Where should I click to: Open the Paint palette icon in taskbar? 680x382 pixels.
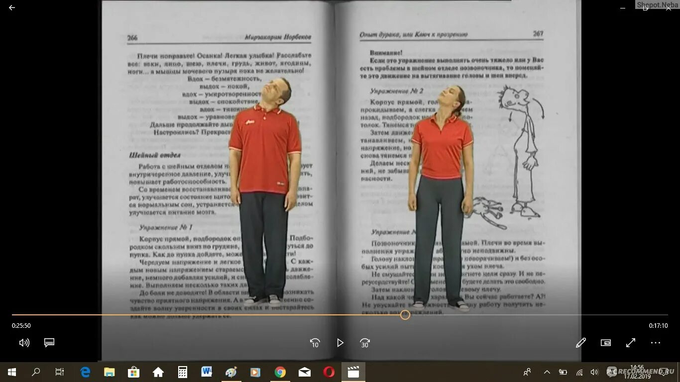[x=231, y=372]
